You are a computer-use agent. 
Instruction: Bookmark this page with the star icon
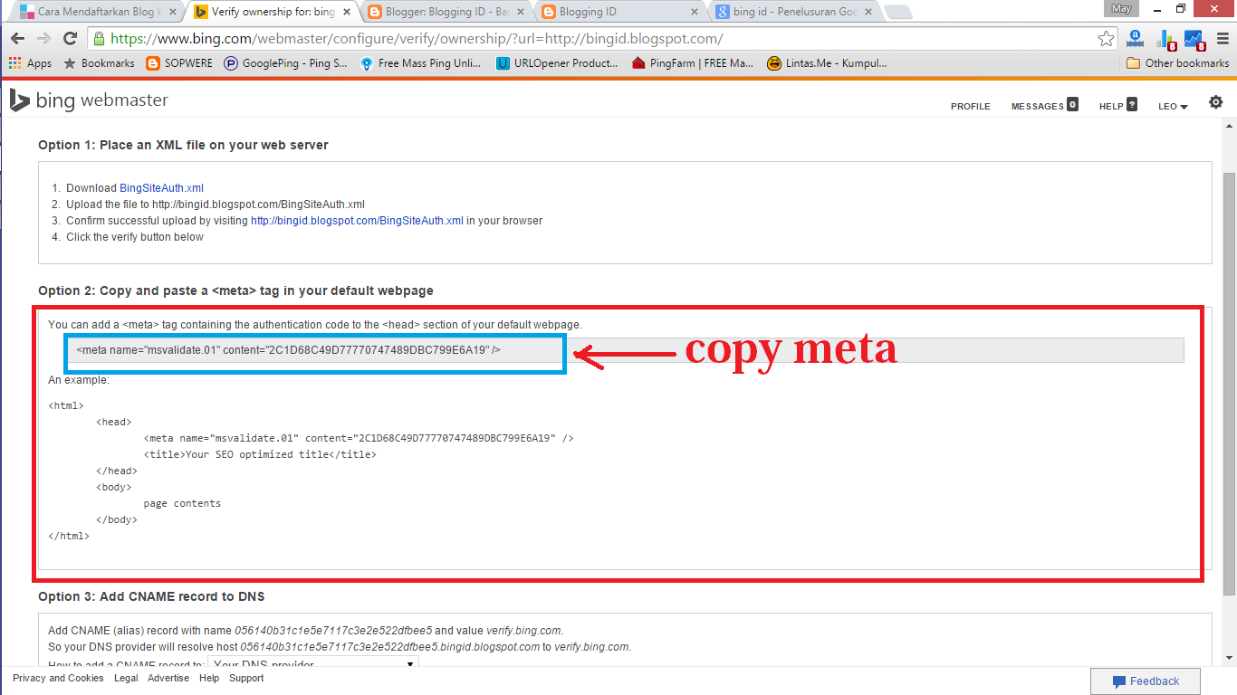coord(1106,39)
